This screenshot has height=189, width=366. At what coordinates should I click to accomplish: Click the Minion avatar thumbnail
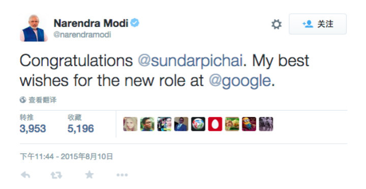(x=249, y=124)
